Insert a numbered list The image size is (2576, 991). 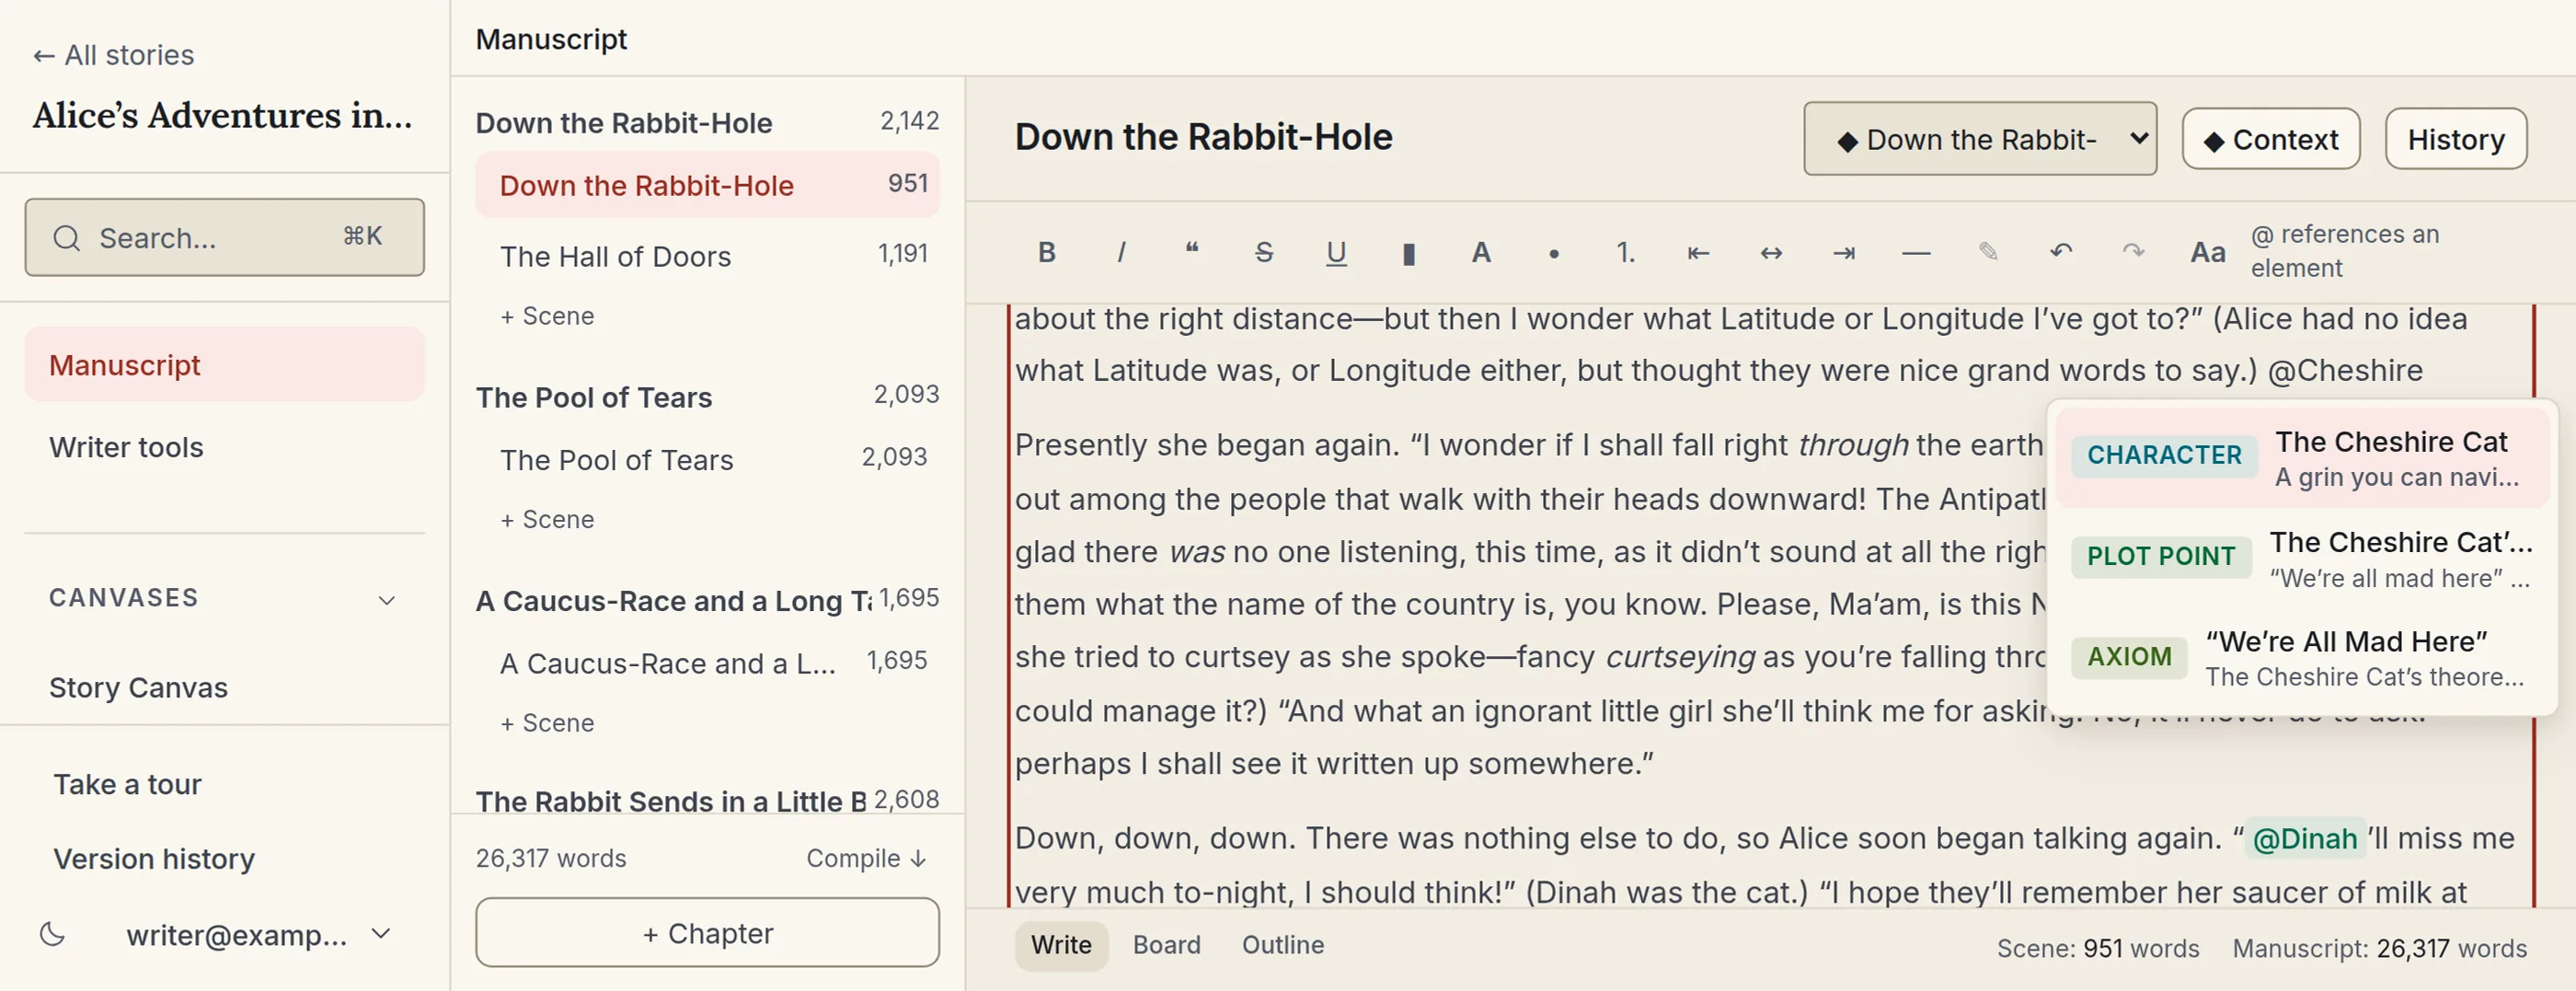1626,252
